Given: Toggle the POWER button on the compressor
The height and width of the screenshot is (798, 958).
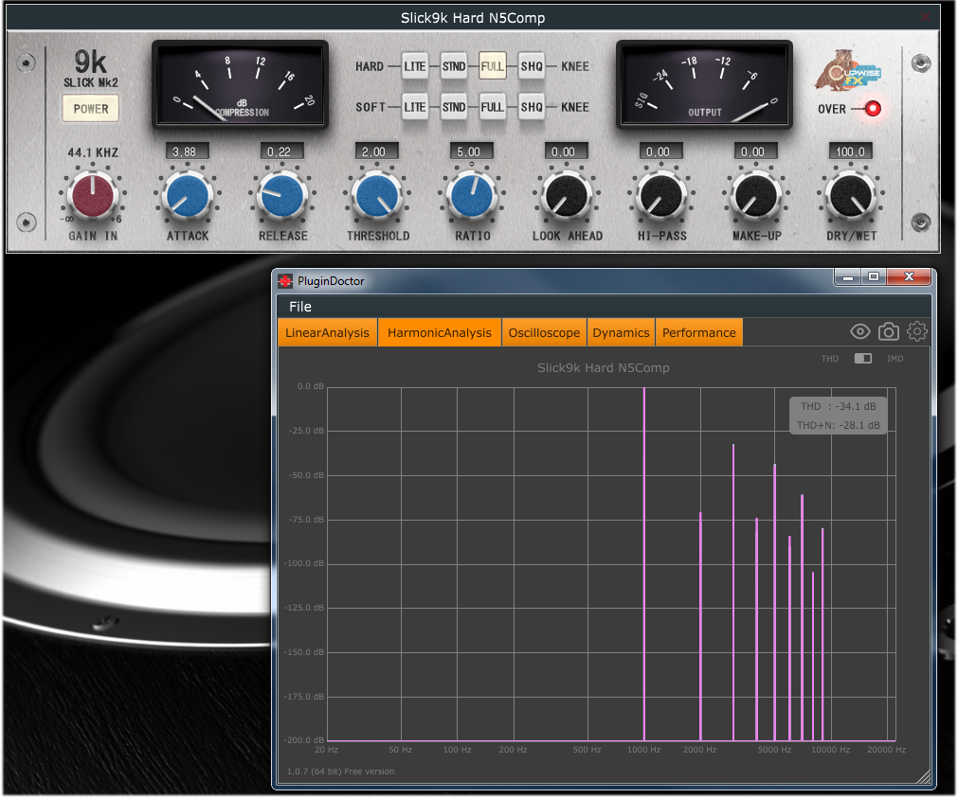Looking at the screenshot, I should (x=91, y=109).
